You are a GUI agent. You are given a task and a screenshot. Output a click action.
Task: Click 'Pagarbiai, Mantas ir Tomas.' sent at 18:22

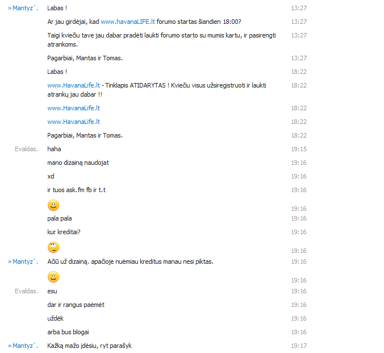(x=85, y=135)
